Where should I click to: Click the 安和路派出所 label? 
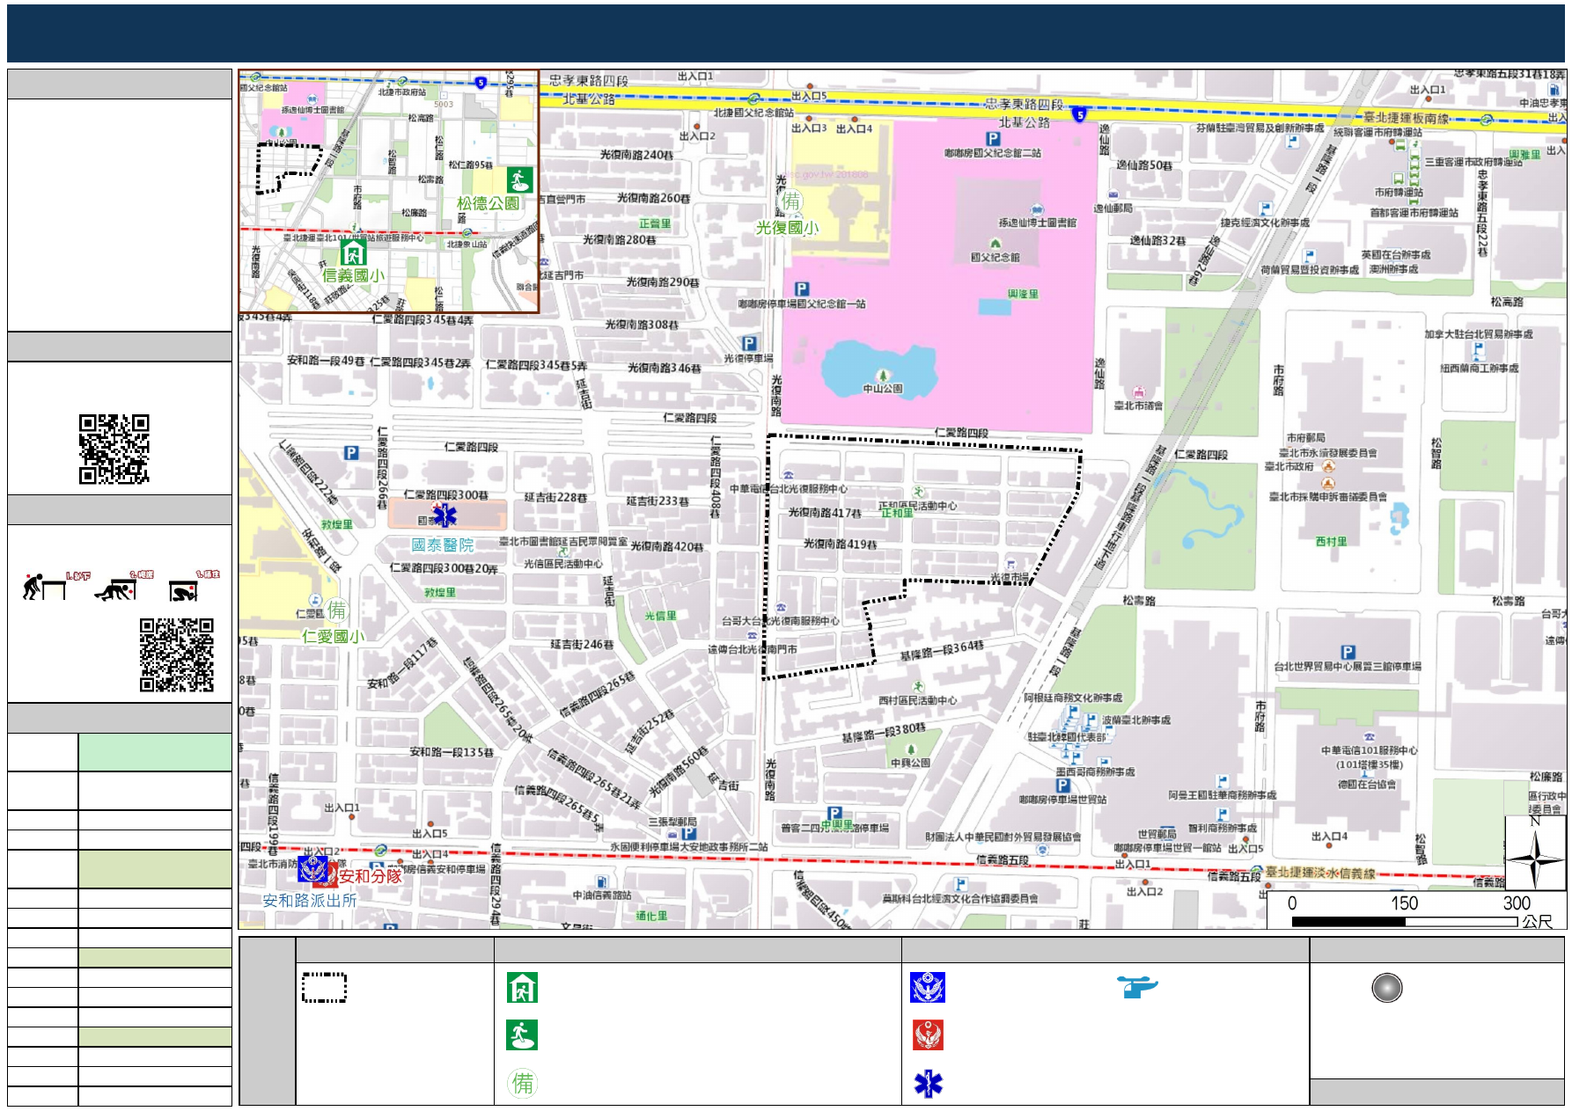click(309, 901)
